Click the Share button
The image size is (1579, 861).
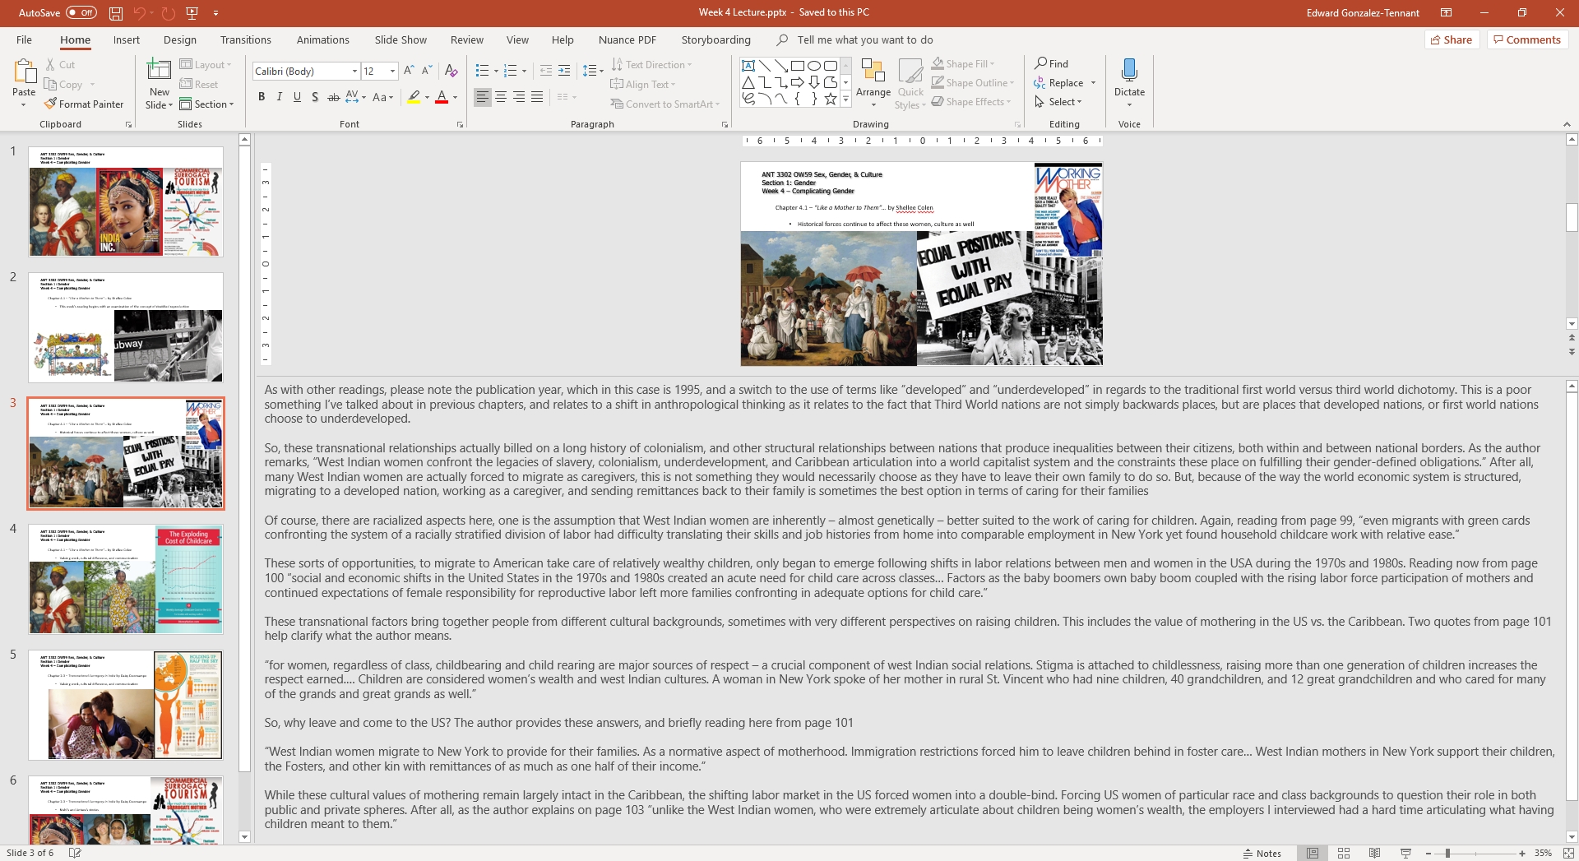pyautogui.click(x=1452, y=39)
